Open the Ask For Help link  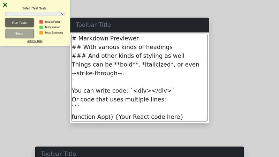(x=35, y=41)
